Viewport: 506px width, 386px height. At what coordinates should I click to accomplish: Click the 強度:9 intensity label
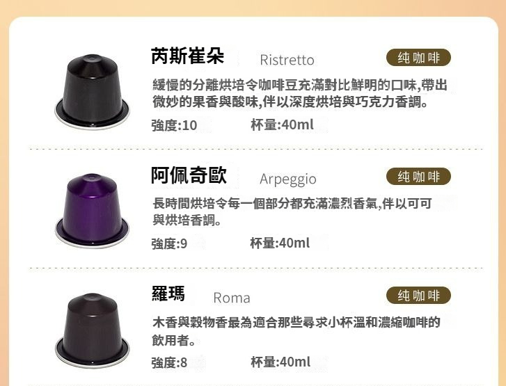click(169, 244)
